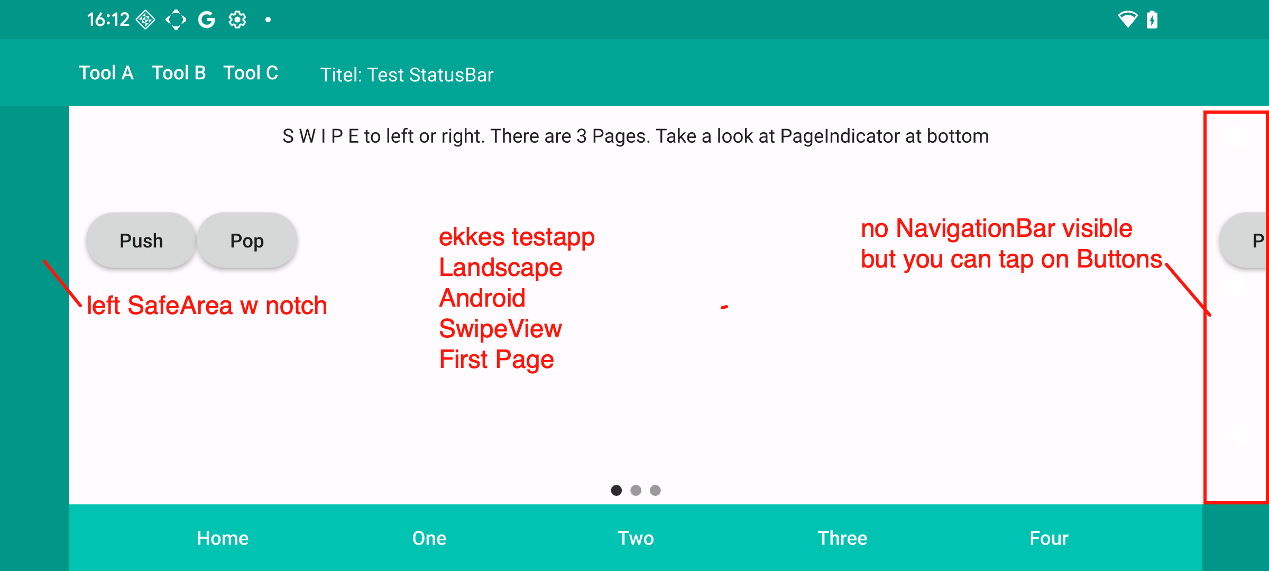Viewport: 1269px width, 571px height.
Task: Select the first page indicator dot
Action: (617, 491)
